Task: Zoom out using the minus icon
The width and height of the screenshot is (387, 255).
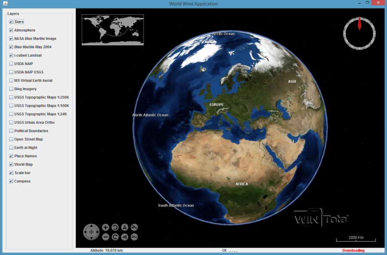Action: coord(105,237)
